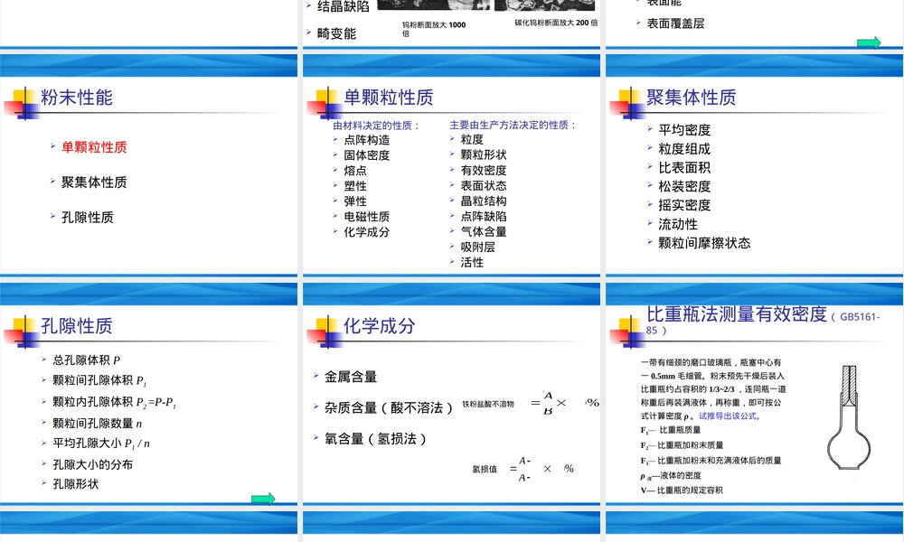904x542 pixels.
Task: Click the V 比重瓶的规定容积 line
Action: pos(682,491)
